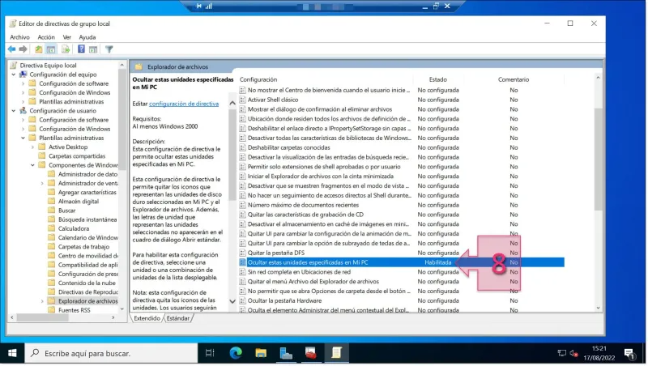The width and height of the screenshot is (648, 366).
Task: Open Server Manager taskbar icon
Action: tap(286, 353)
